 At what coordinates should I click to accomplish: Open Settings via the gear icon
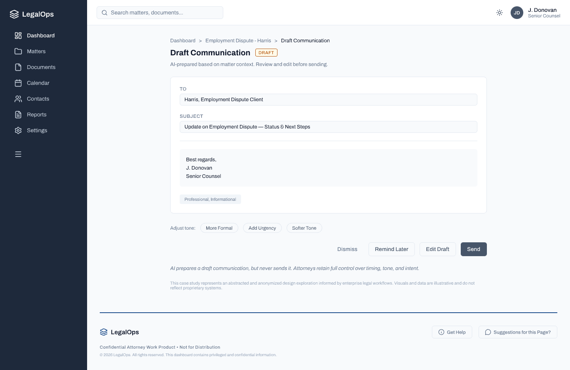click(x=18, y=130)
